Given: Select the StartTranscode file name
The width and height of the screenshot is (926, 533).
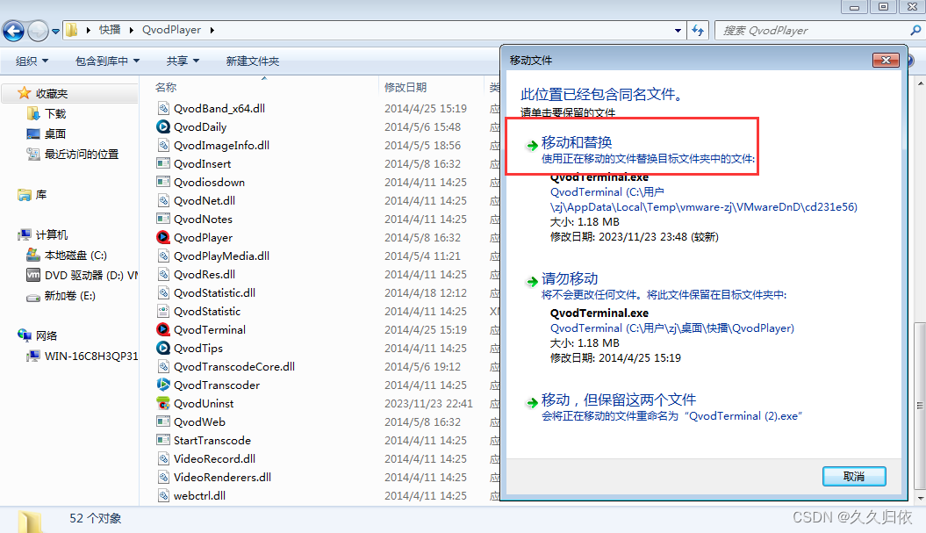Looking at the screenshot, I should point(212,440).
